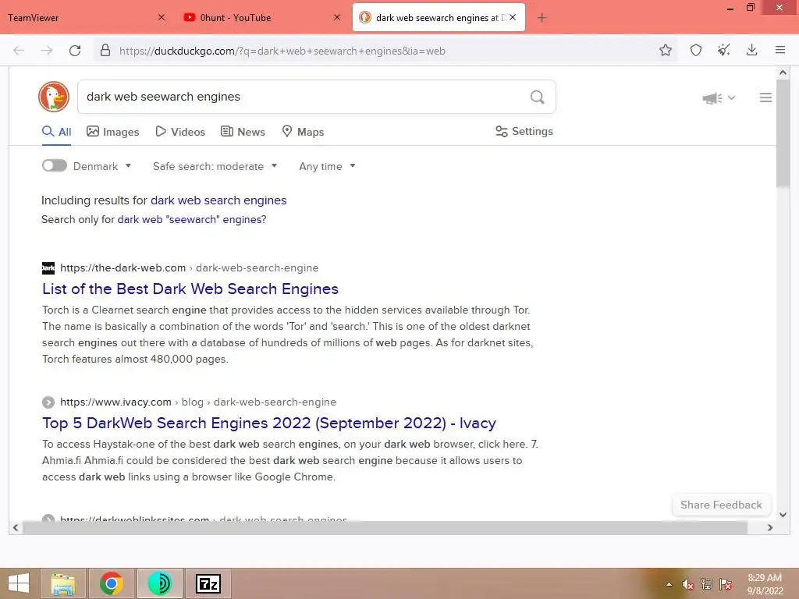The image size is (799, 599).
Task: Click the DuckDuckGo duck logo
Action: click(x=54, y=96)
